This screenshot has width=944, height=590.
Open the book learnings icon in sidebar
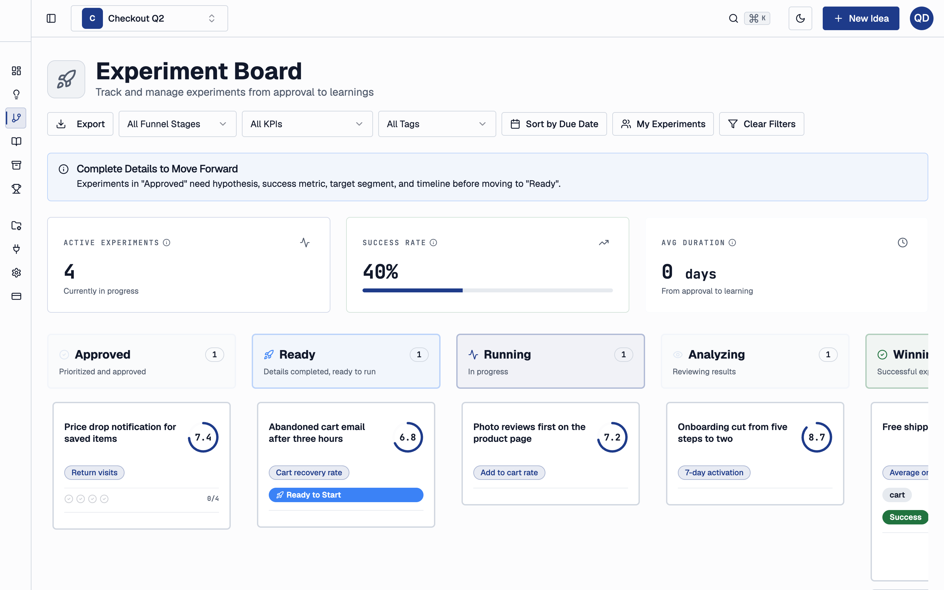coord(16,142)
